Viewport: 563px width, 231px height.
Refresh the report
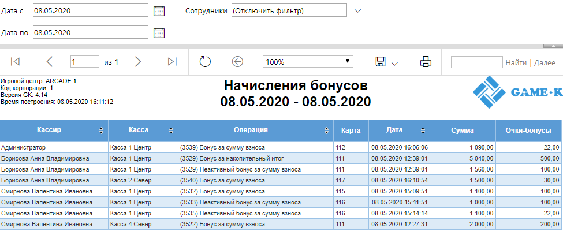204,62
